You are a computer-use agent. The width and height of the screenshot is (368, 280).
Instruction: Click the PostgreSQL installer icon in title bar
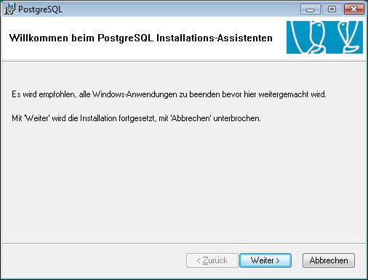click(9, 9)
